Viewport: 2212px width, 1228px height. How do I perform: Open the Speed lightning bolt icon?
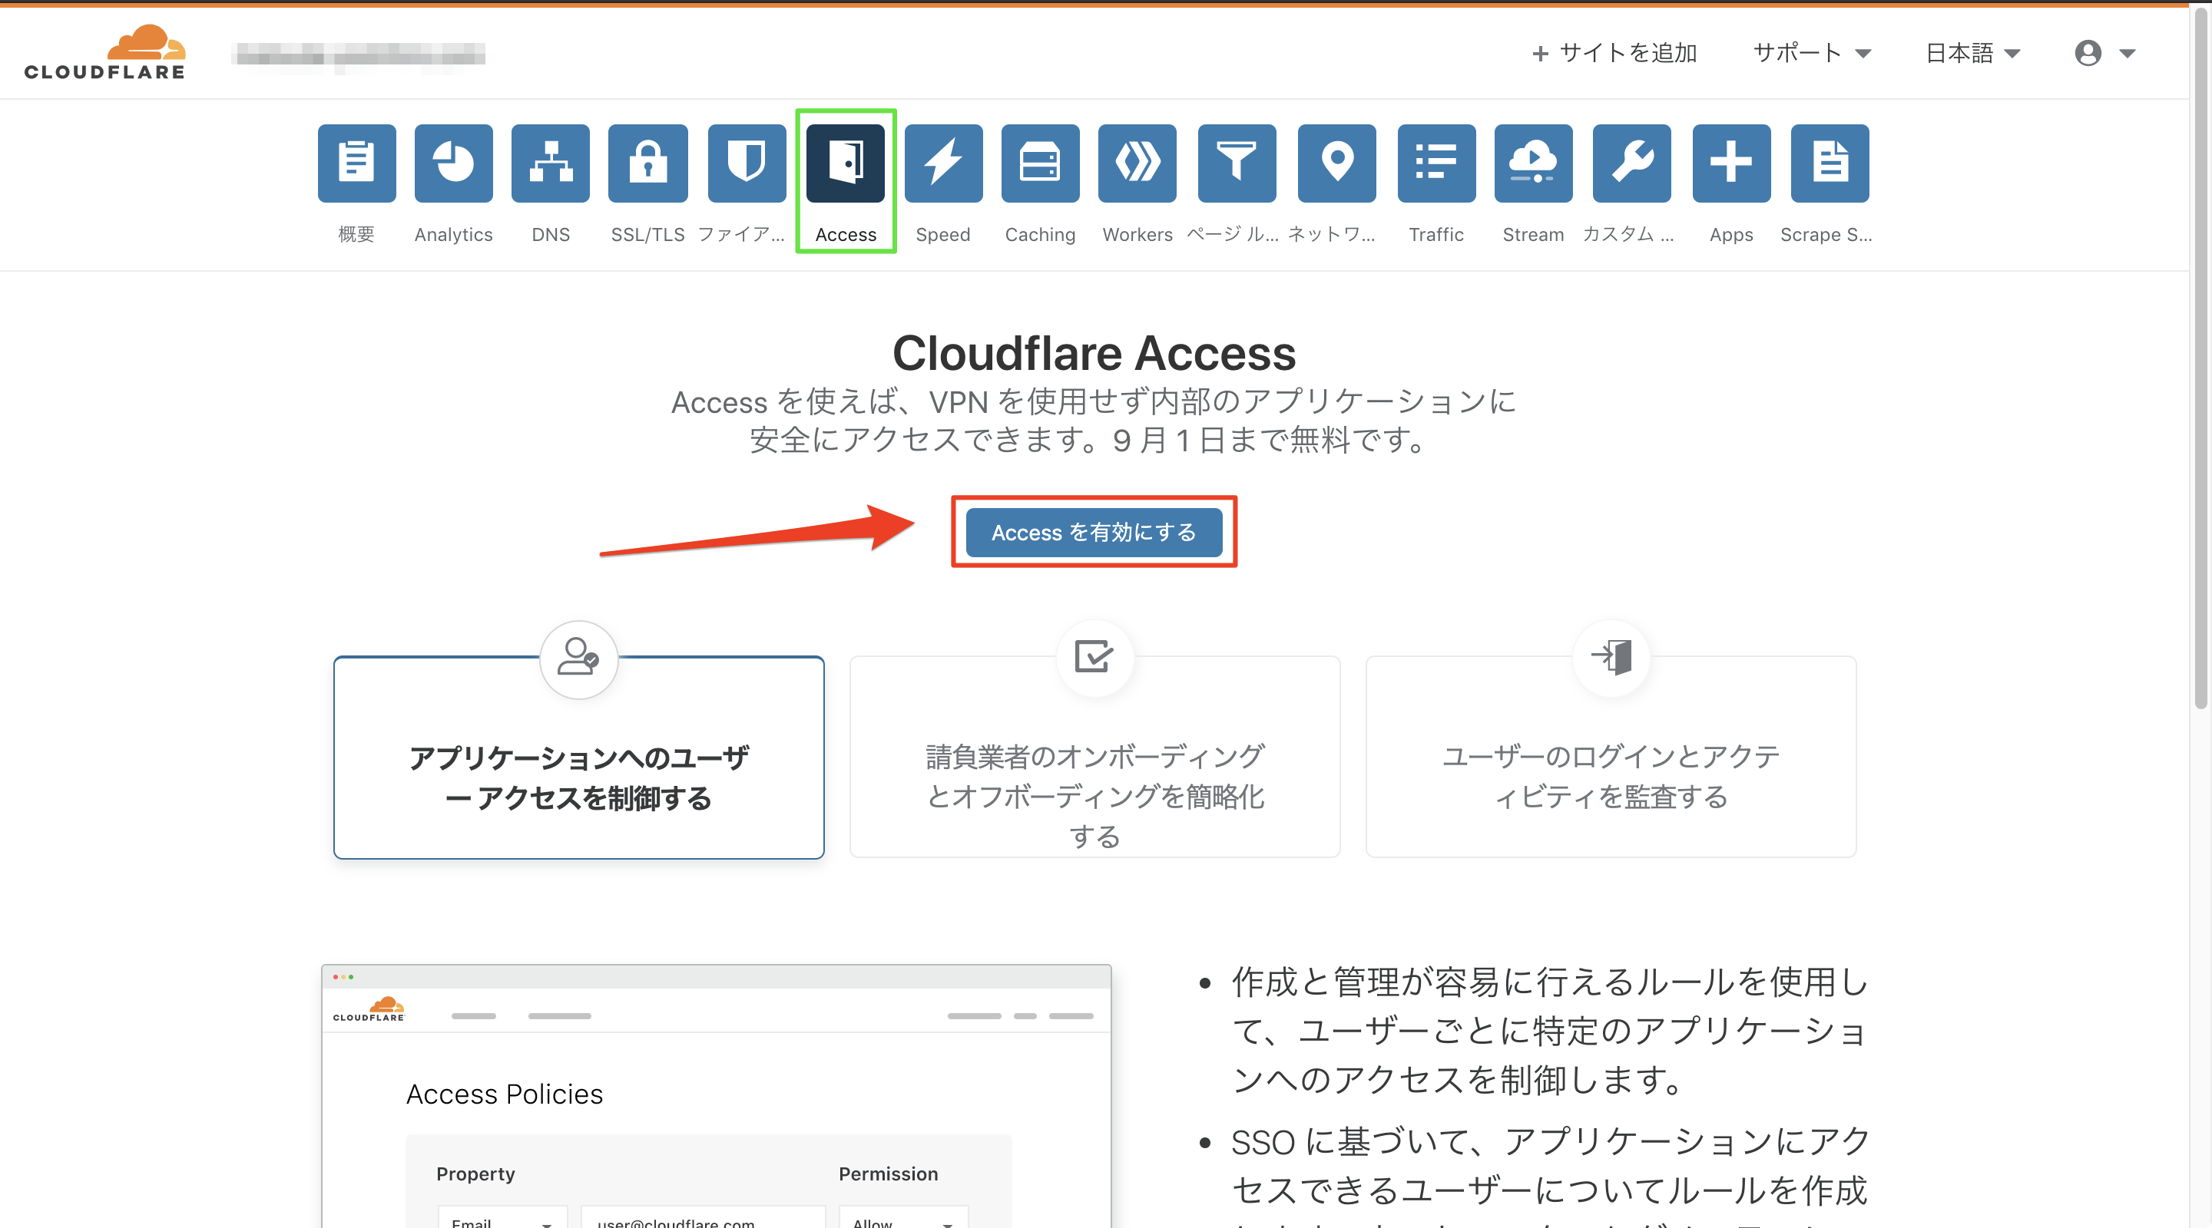(943, 163)
